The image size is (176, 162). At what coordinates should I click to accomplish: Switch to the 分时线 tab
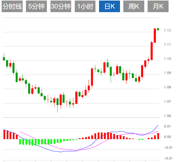(12, 6)
